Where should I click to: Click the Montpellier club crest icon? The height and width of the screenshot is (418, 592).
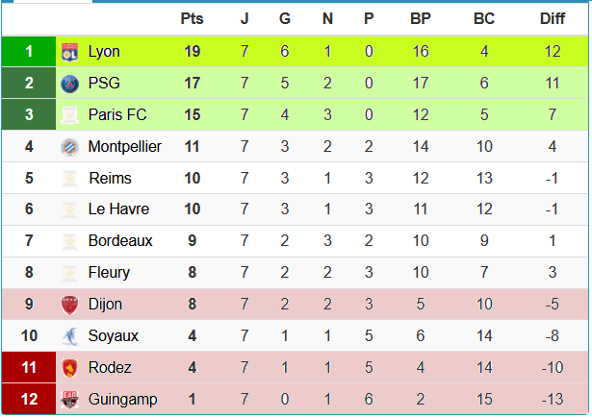tap(69, 147)
